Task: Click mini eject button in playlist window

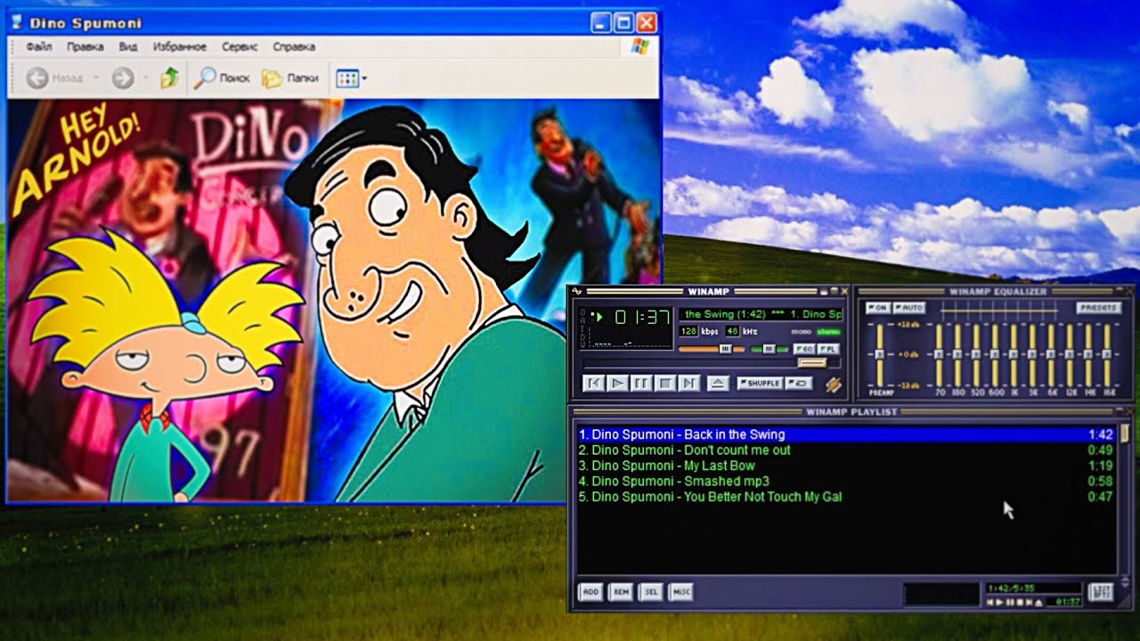Action: [x=1038, y=603]
